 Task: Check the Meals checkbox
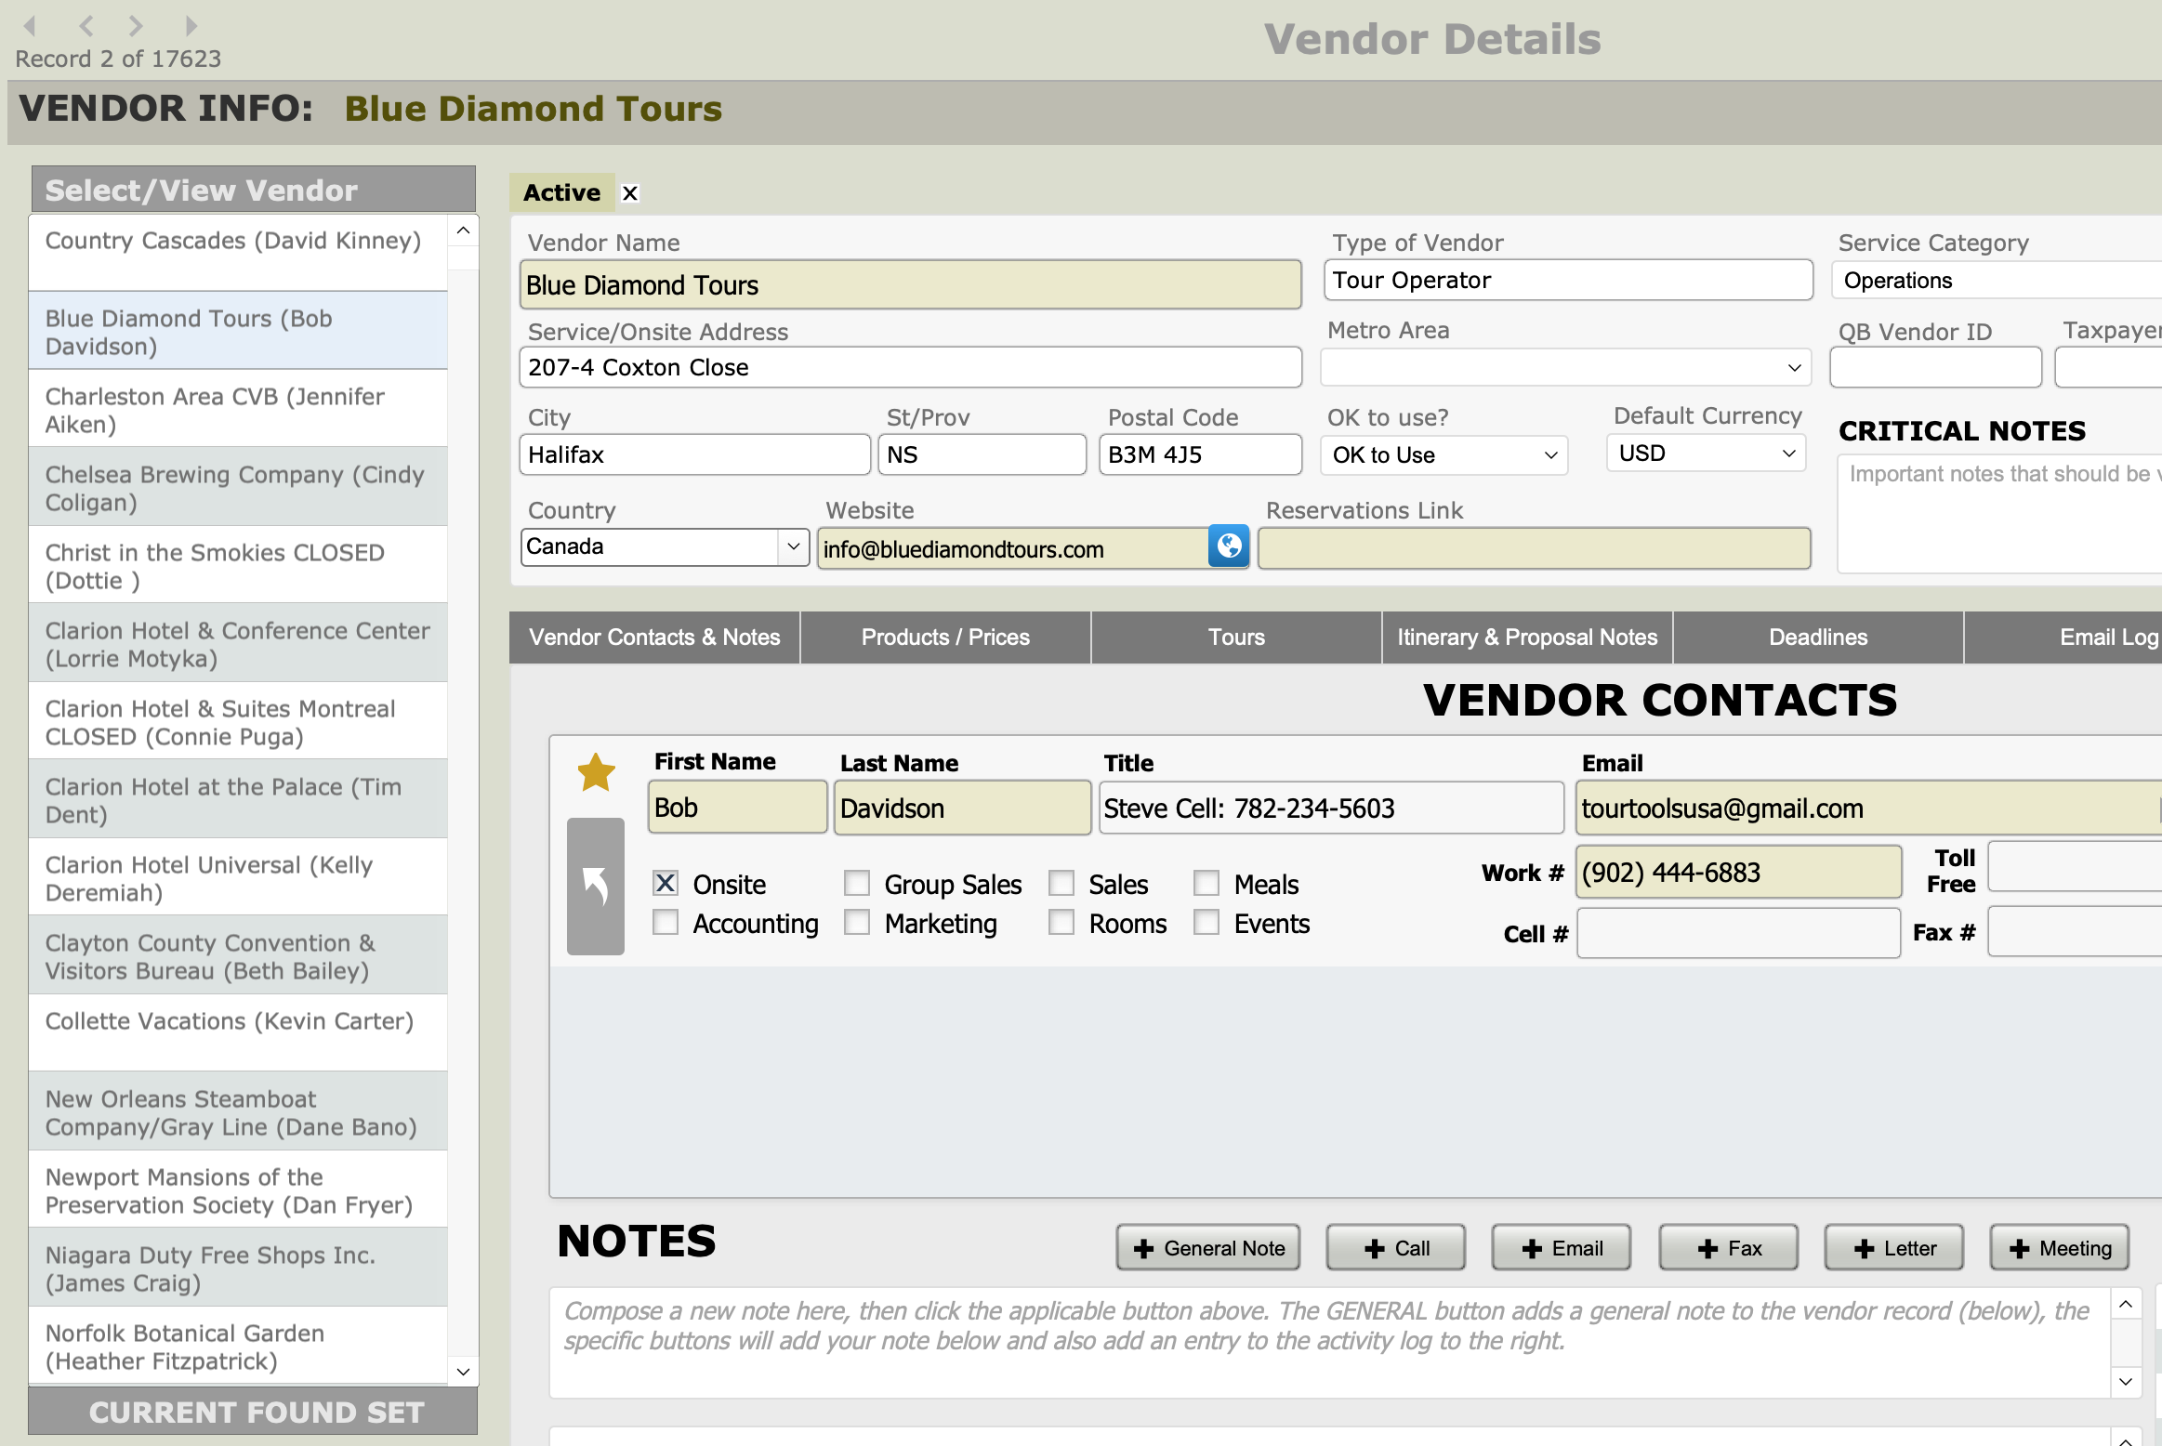(1206, 883)
